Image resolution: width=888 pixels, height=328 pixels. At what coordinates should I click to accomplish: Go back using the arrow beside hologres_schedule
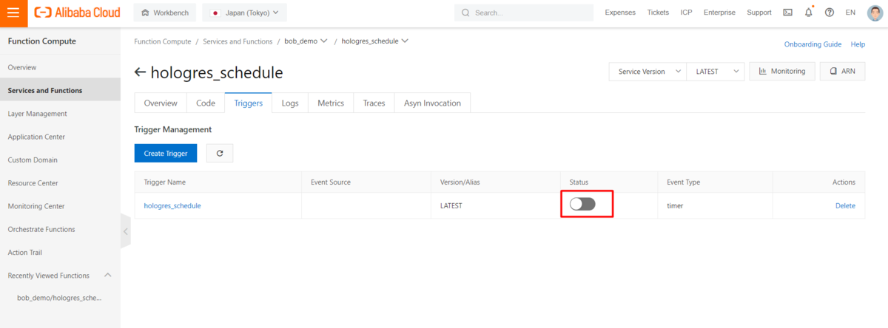pyautogui.click(x=140, y=72)
